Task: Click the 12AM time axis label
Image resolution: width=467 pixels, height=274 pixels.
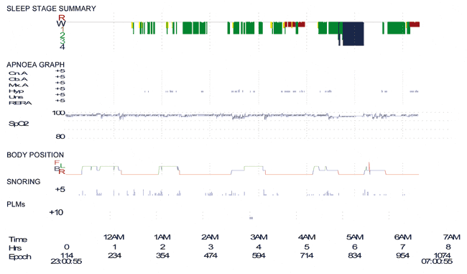Action: [x=114, y=237]
